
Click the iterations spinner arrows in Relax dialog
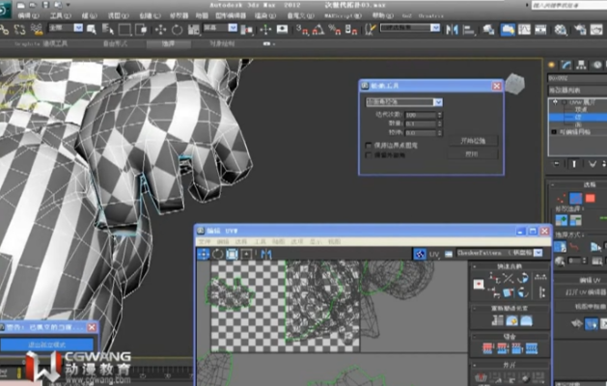pyautogui.click(x=439, y=115)
